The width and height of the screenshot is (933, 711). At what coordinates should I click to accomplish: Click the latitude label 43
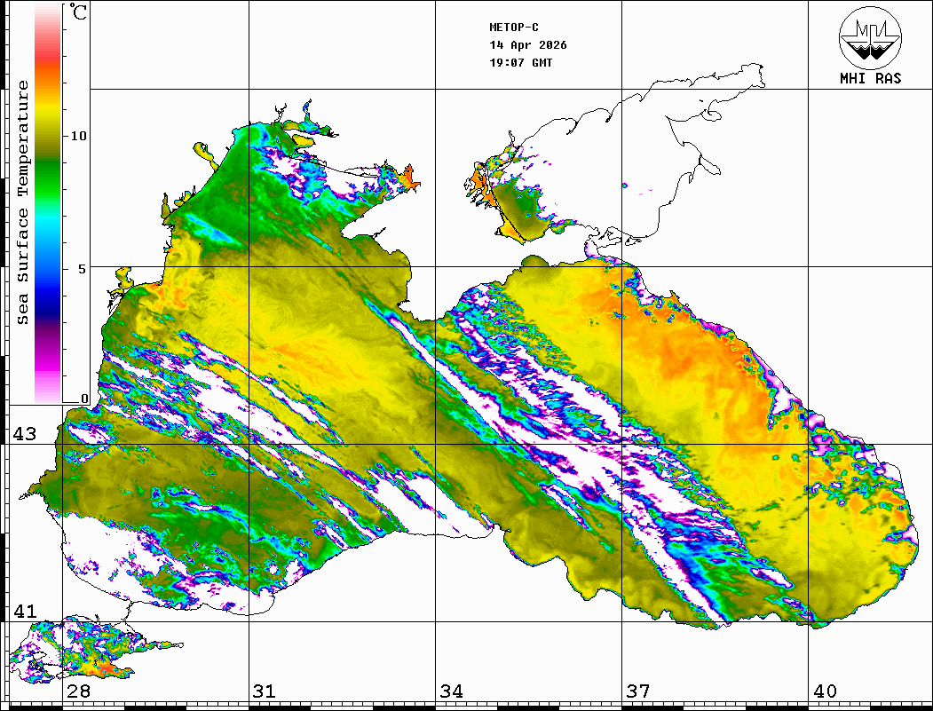pyautogui.click(x=25, y=434)
